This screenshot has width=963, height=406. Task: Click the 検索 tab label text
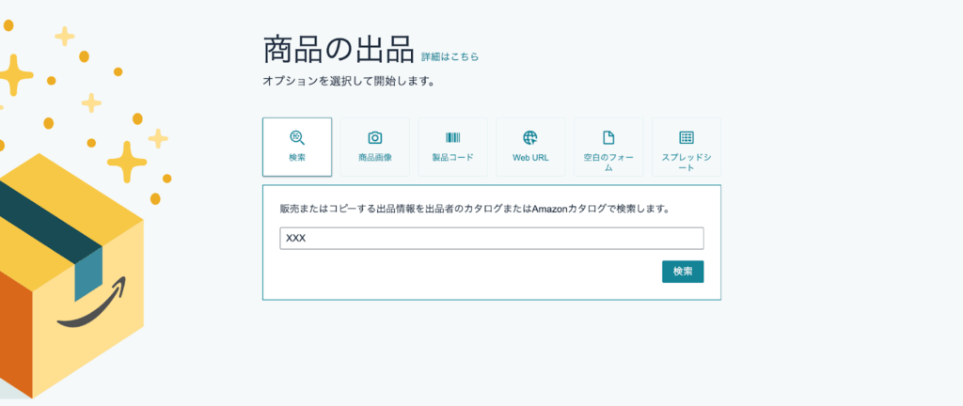pyautogui.click(x=297, y=158)
